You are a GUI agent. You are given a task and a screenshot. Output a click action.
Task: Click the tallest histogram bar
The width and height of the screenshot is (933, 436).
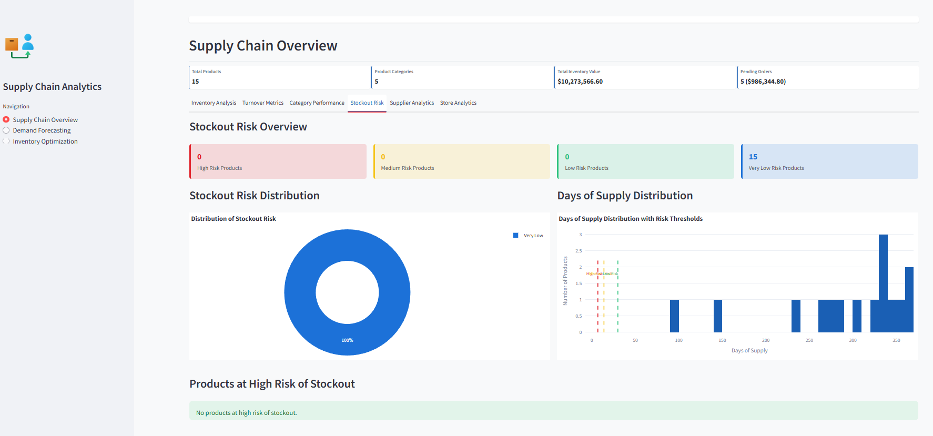[x=883, y=283]
